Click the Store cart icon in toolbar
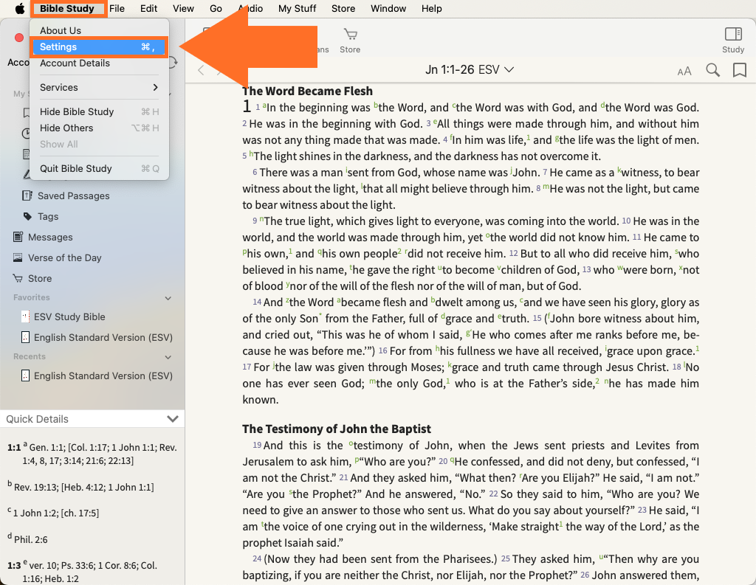 click(350, 39)
